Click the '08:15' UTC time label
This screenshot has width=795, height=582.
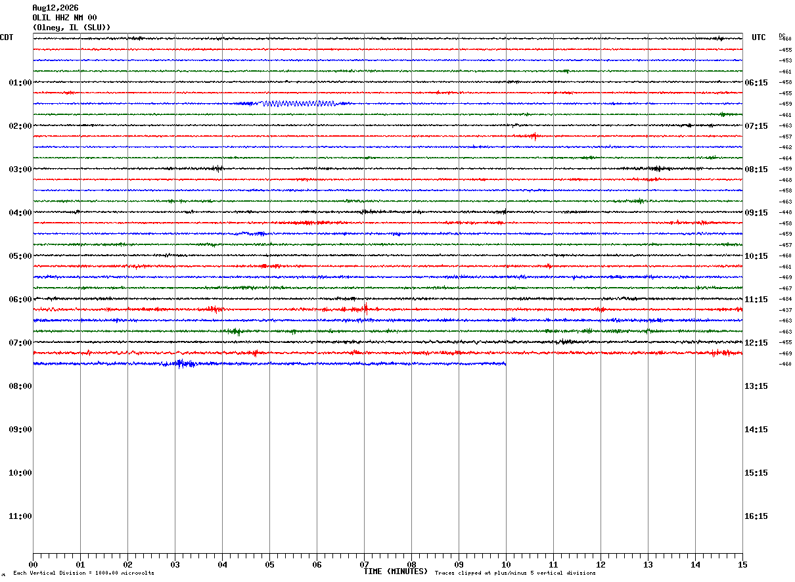coord(756,169)
